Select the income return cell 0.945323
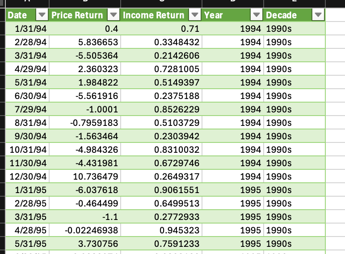 (x=161, y=230)
